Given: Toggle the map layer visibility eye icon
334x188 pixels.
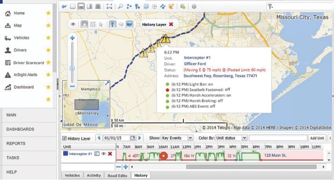Looking at the screenshot, I should [x=73, y=24].
